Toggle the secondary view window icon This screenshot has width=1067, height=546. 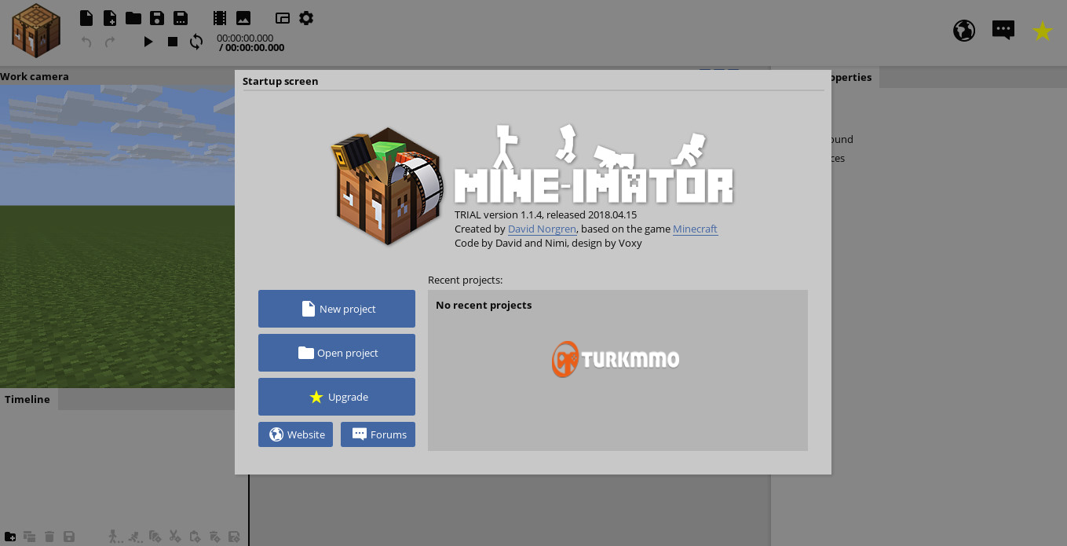click(283, 17)
